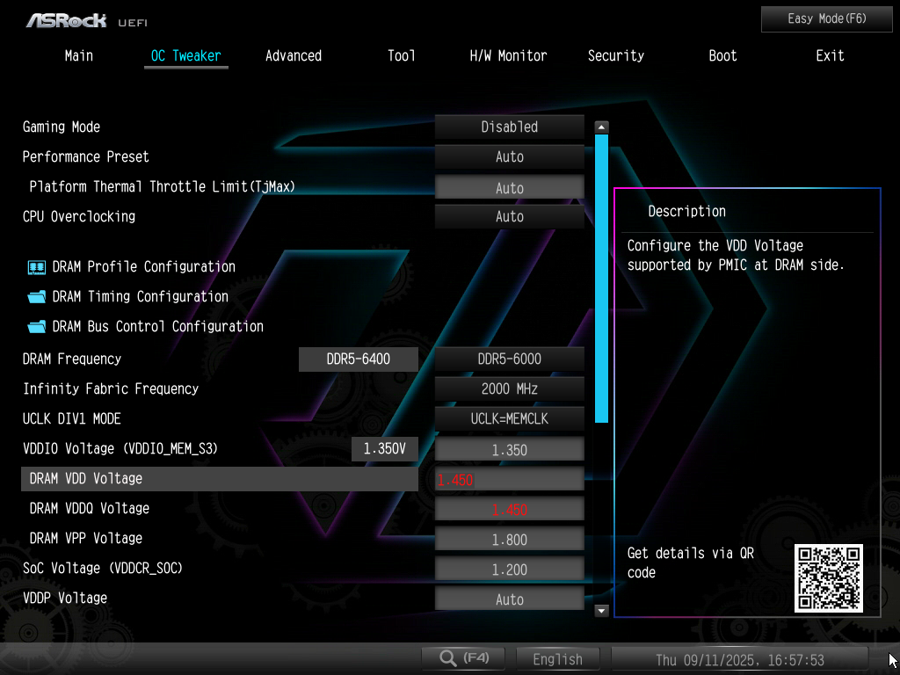The height and width of the screenshot is (675, 900).
Task: Click the Performance Preset label
Action: pyautogui.click(x=85, y=156)
